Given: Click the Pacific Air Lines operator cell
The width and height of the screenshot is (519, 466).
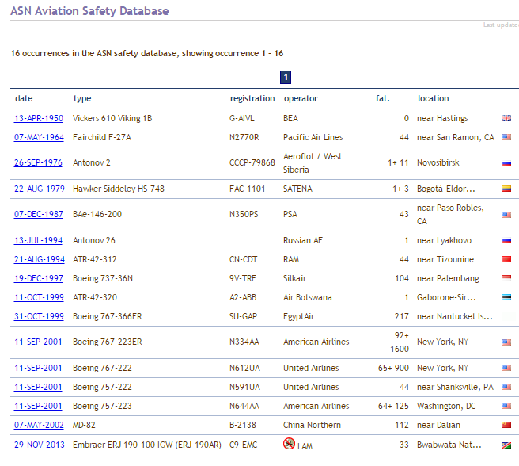Looking at the screenshot, I should coord(313,137).
